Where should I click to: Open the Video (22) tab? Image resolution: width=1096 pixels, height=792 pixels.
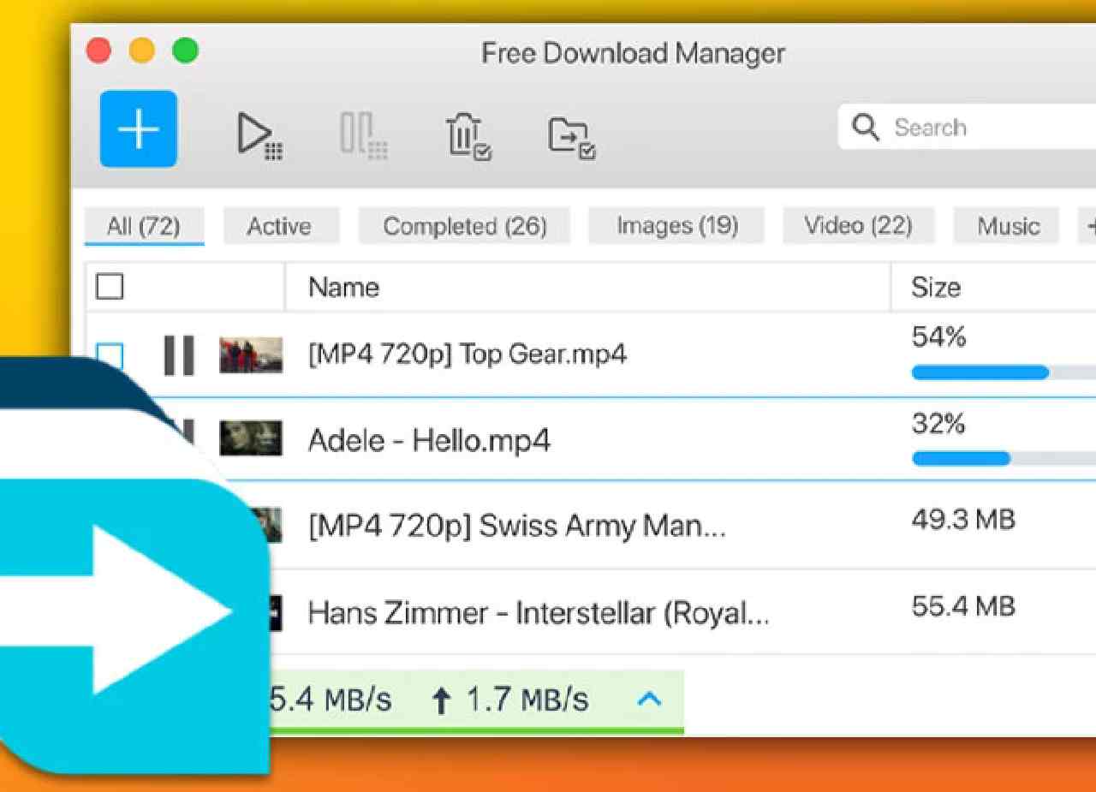[858, 226]
